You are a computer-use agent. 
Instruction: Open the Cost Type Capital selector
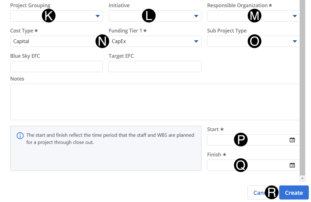click(53, 41)
